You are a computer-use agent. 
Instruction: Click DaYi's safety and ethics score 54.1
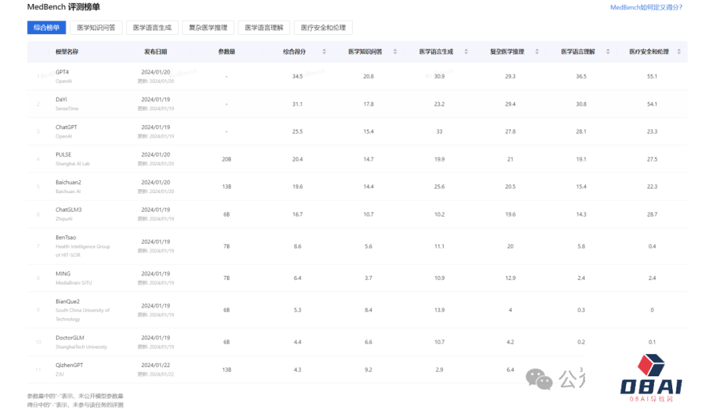click(652, 104)
